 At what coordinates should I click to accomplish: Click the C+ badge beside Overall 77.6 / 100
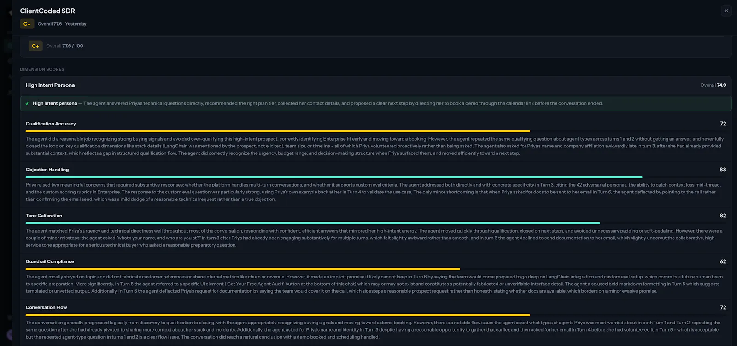coord(35,46)
